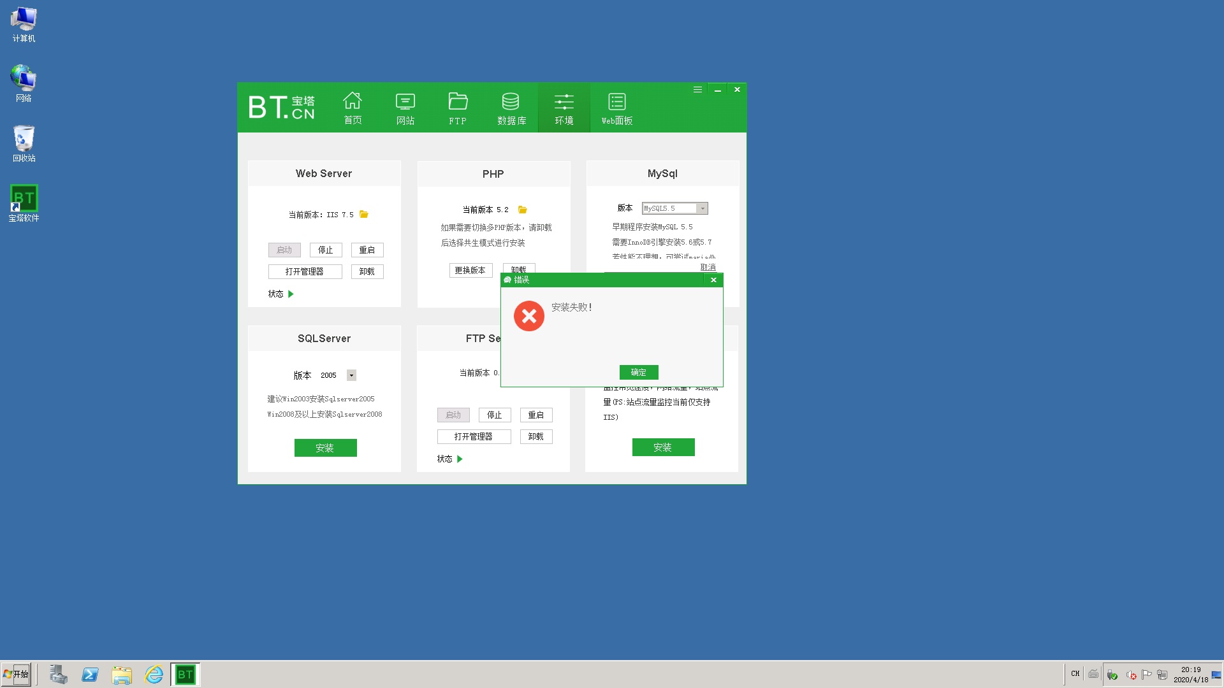Click Web Server 打开管理器 button
The width and height of the screenshot is (1224, 688).
click(x=305, y=271)
